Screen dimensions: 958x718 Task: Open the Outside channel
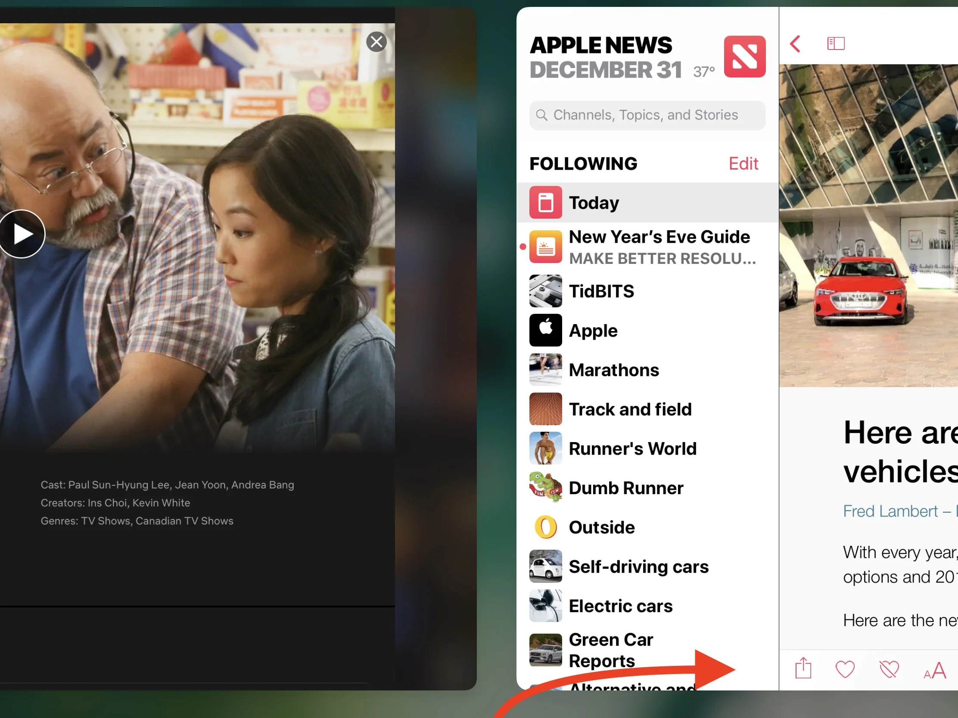pyautogui.click(x=647, y=528)
